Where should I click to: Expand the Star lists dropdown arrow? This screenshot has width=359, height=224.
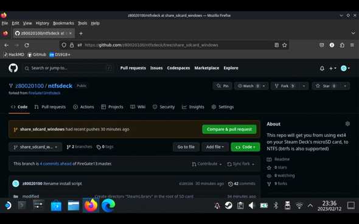click(345, 86)
